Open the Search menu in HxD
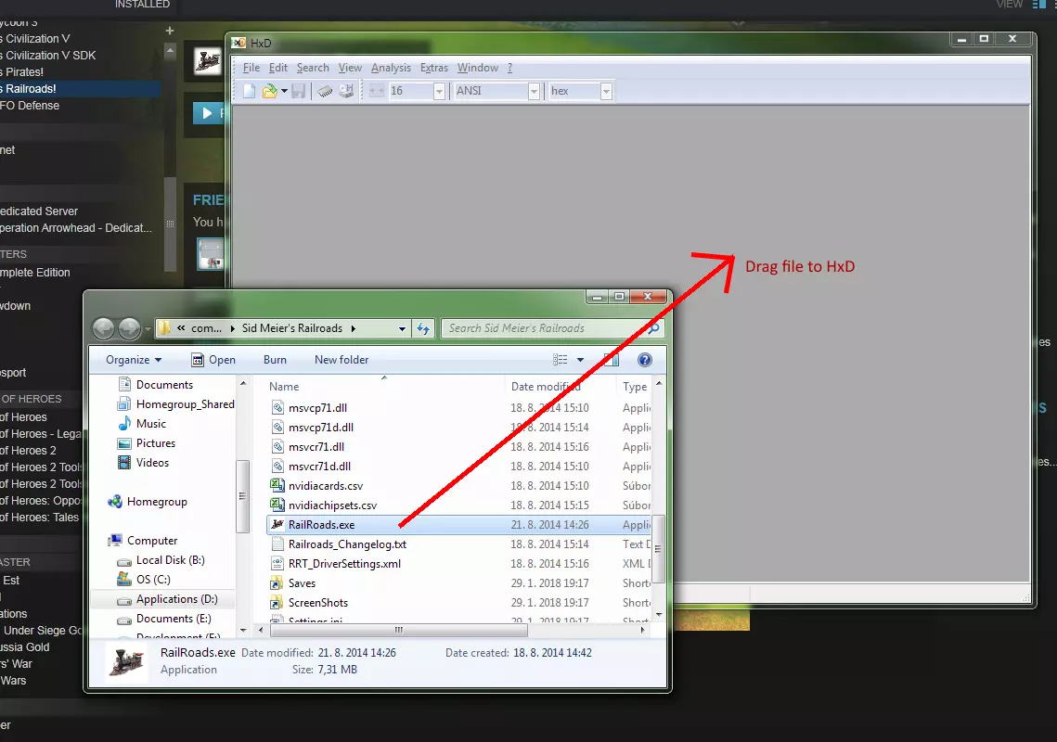 point(313,68)
